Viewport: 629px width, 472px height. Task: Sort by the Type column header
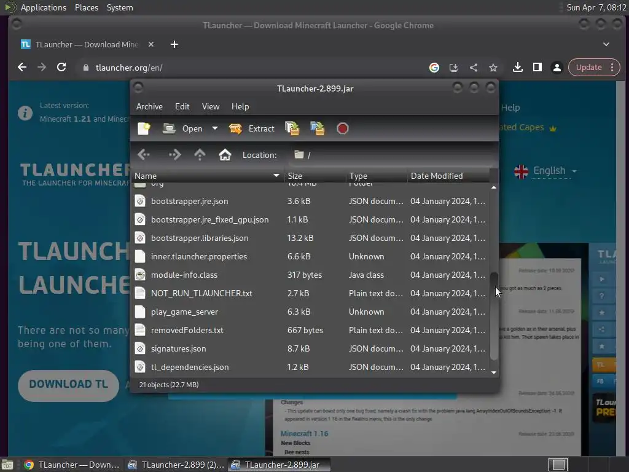click(377, 176)
